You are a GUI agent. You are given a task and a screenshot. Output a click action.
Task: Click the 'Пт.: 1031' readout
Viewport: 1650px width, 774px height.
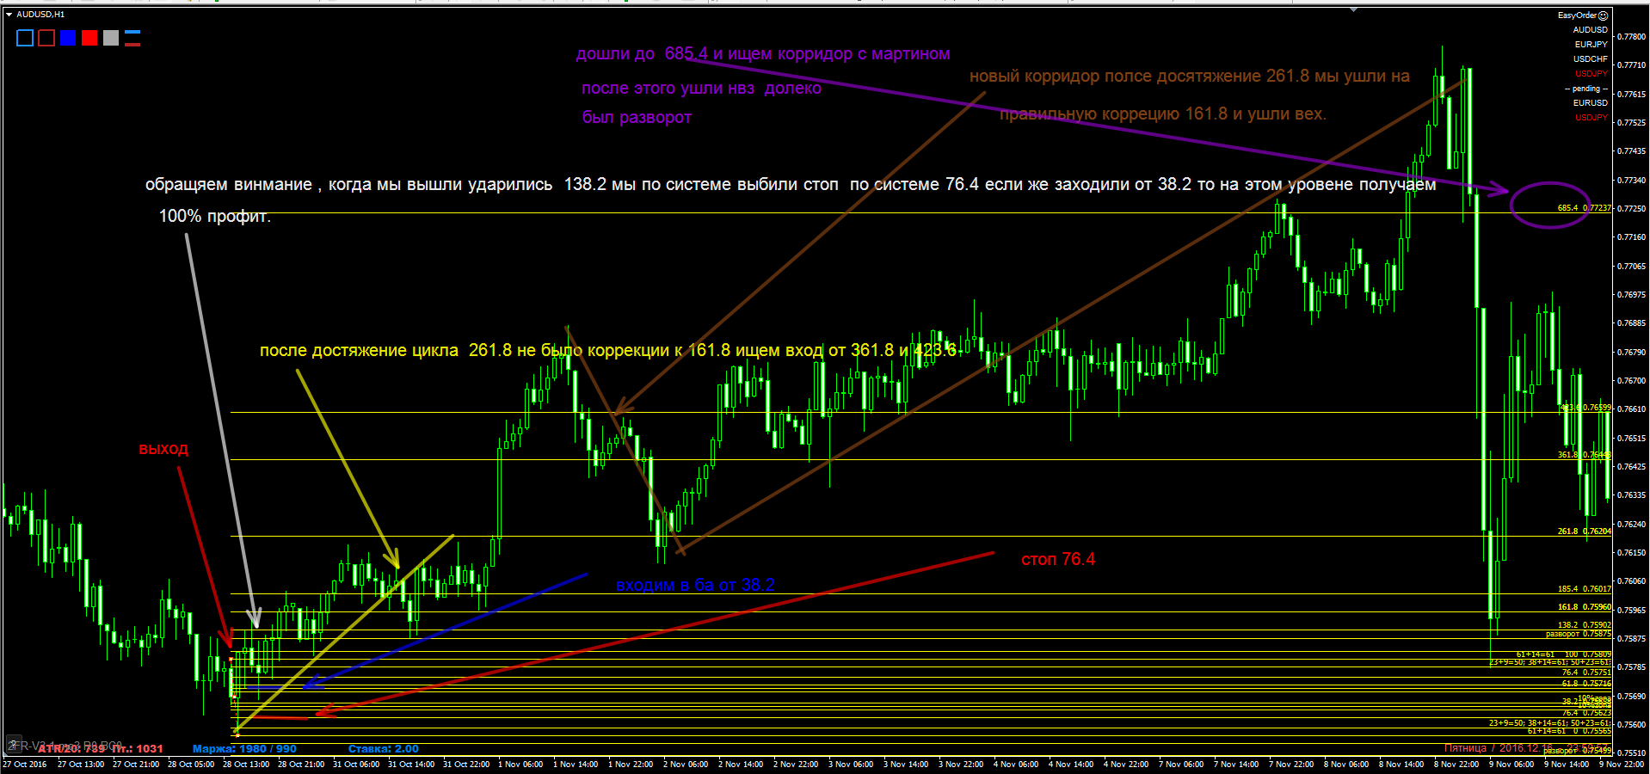coord(138,749)
